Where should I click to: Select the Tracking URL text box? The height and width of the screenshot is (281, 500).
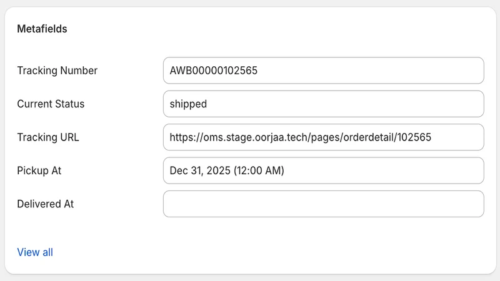[x=323, y=137]
